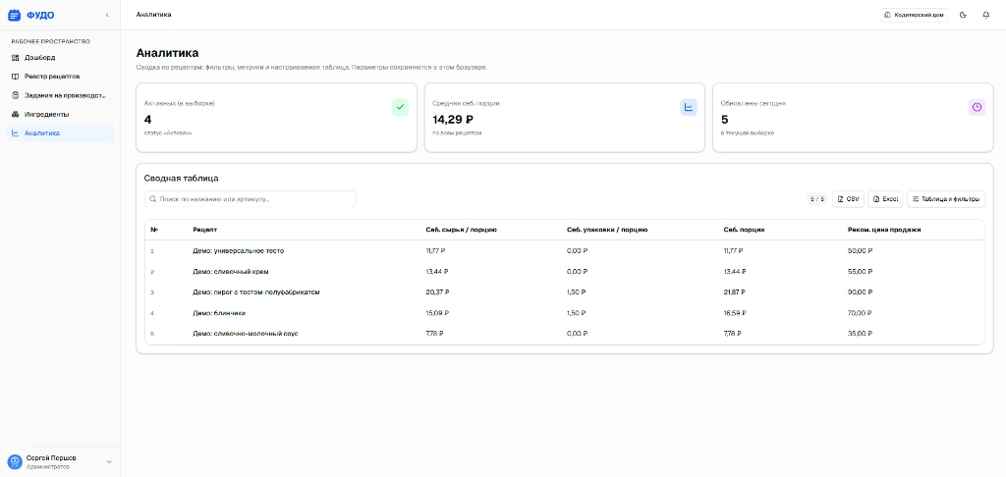Export the table as CSV
Viewport: 1006px width, 477px height.
click(x=848, y=198)
